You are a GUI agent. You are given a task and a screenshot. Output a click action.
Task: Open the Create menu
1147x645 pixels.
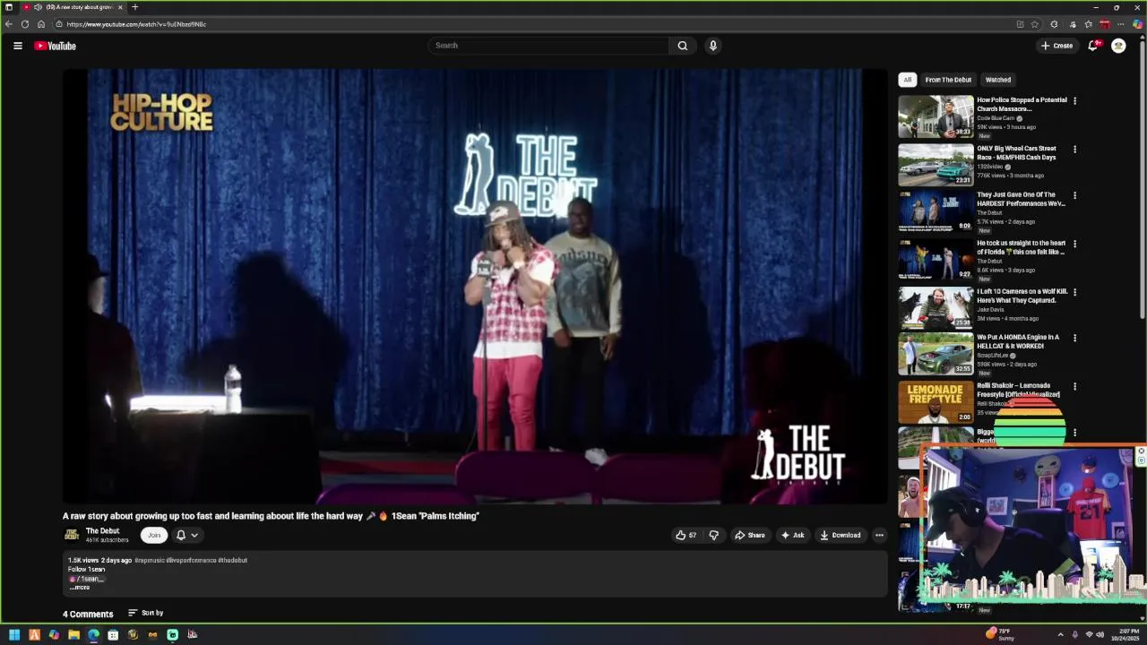tap(1056, 46)
